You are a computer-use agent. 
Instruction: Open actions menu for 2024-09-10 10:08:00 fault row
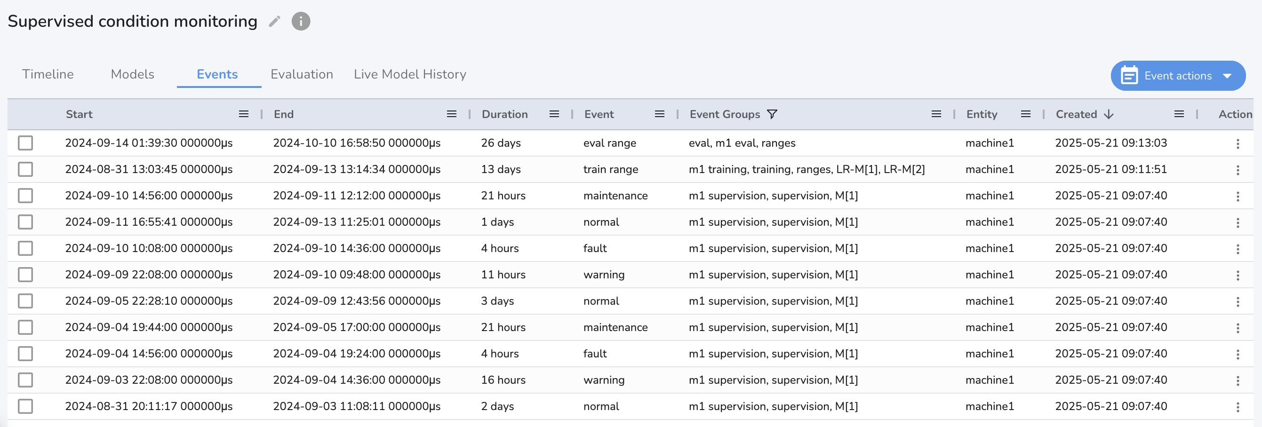pyautogui.click(x=1238, y=249)
